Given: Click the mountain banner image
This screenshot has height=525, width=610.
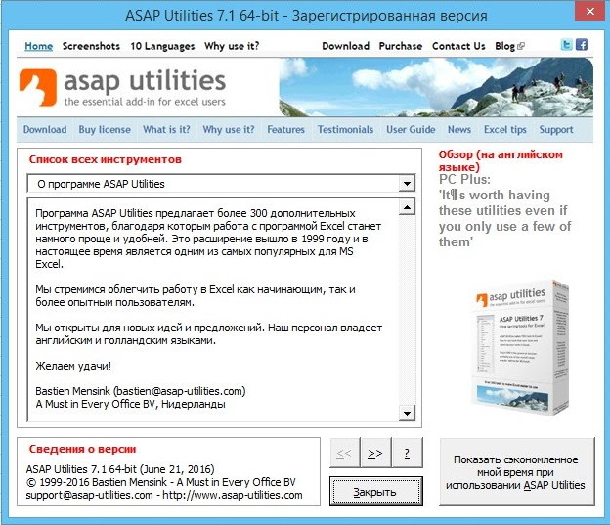Looking at the screenshot, I should [436, 87].
